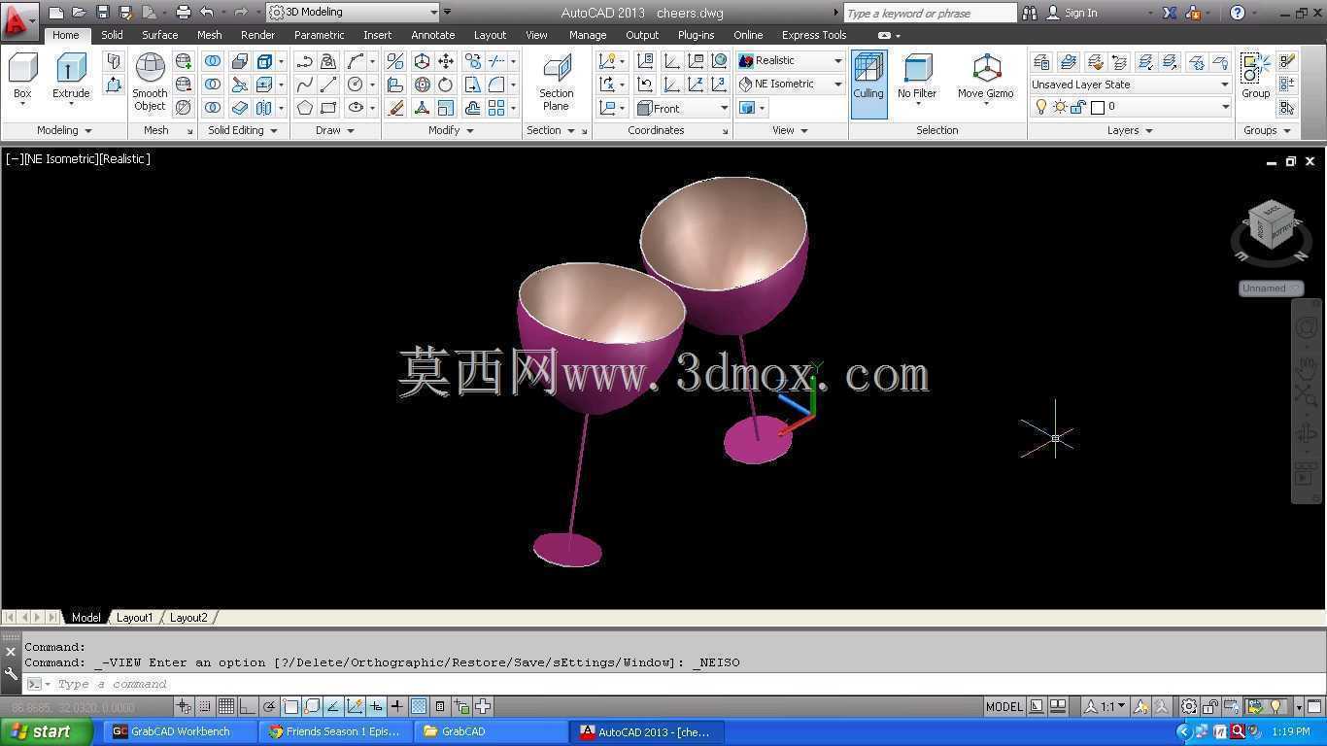Viewport: 1327px width, 746px height.
Task: Select the Polygon draw tool
Action: click(x=305, y=108)
